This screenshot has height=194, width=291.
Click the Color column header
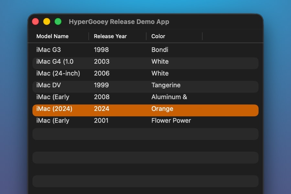158,36
